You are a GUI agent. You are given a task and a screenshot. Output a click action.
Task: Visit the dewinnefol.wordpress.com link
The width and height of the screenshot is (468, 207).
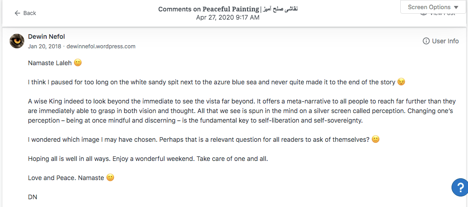point(101,47)
